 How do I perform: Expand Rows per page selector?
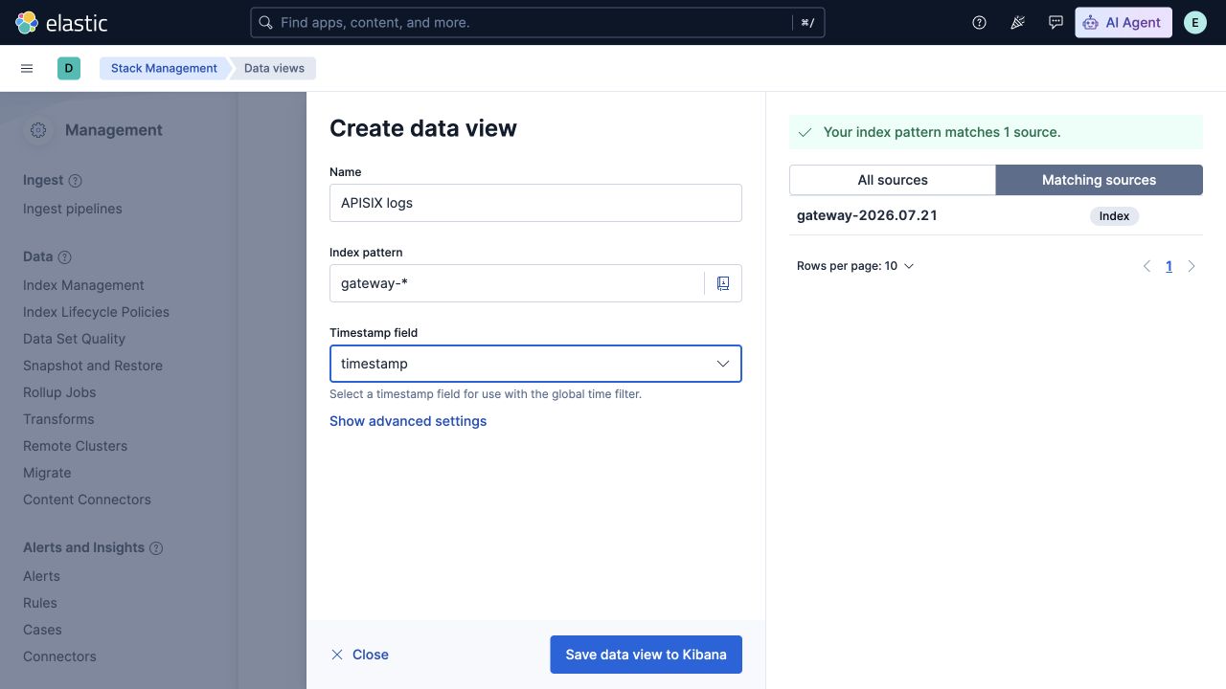tap(855, 266)
